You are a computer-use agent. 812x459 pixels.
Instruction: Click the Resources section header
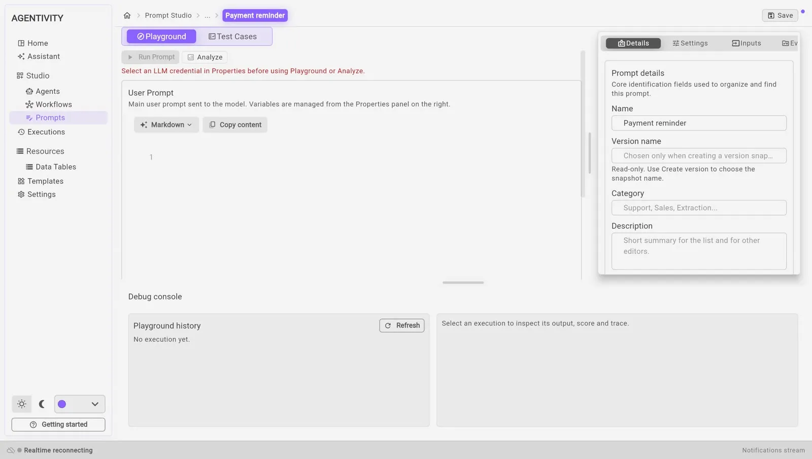(40, 151)
